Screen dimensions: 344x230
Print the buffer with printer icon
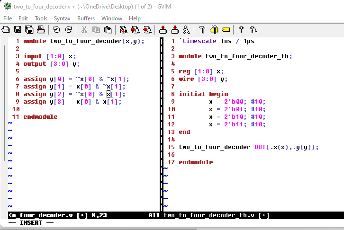[41, 30]
